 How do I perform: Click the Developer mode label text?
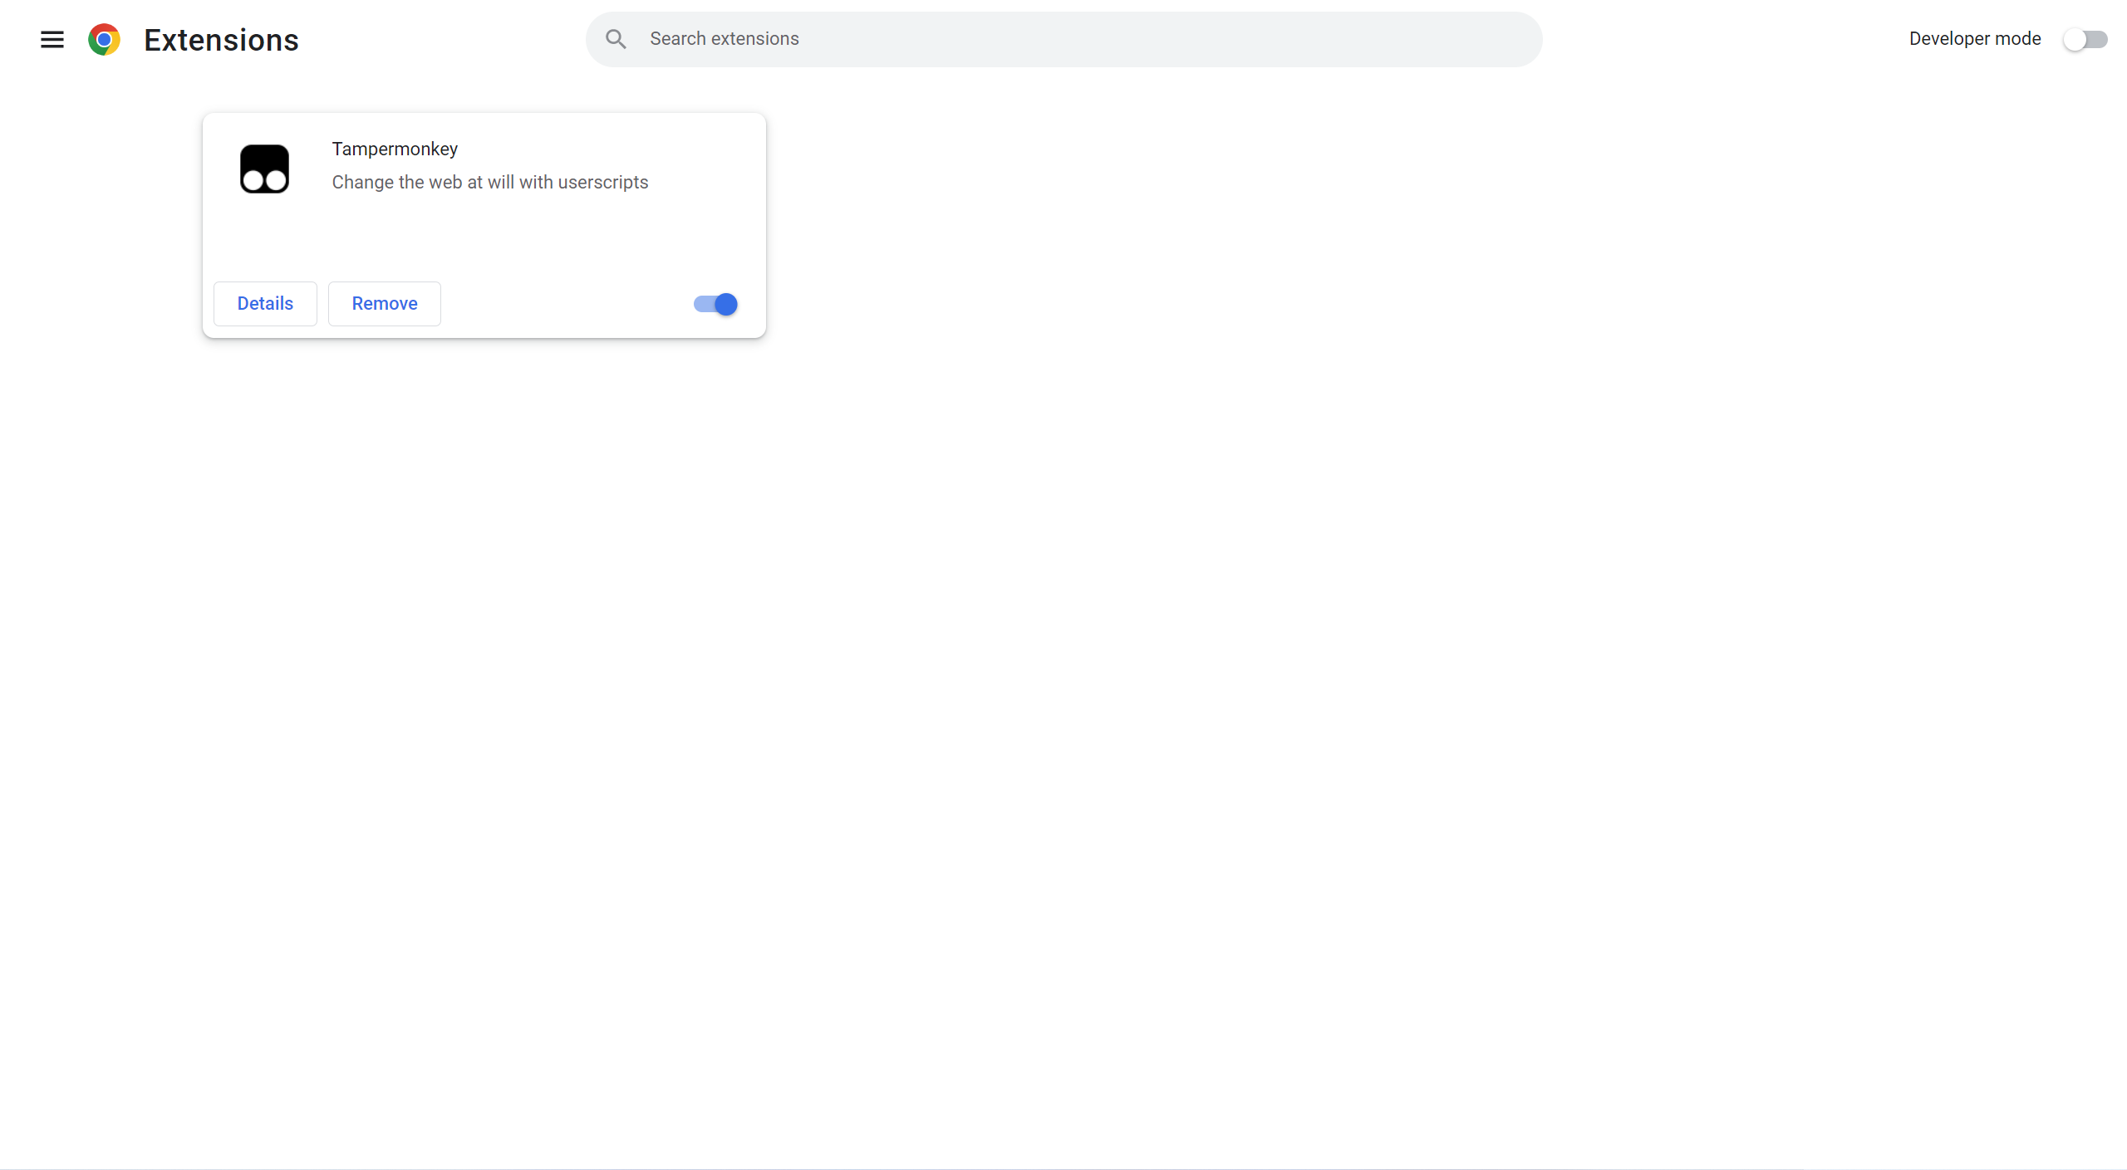pyautogui.click(x=1974, y=39)
